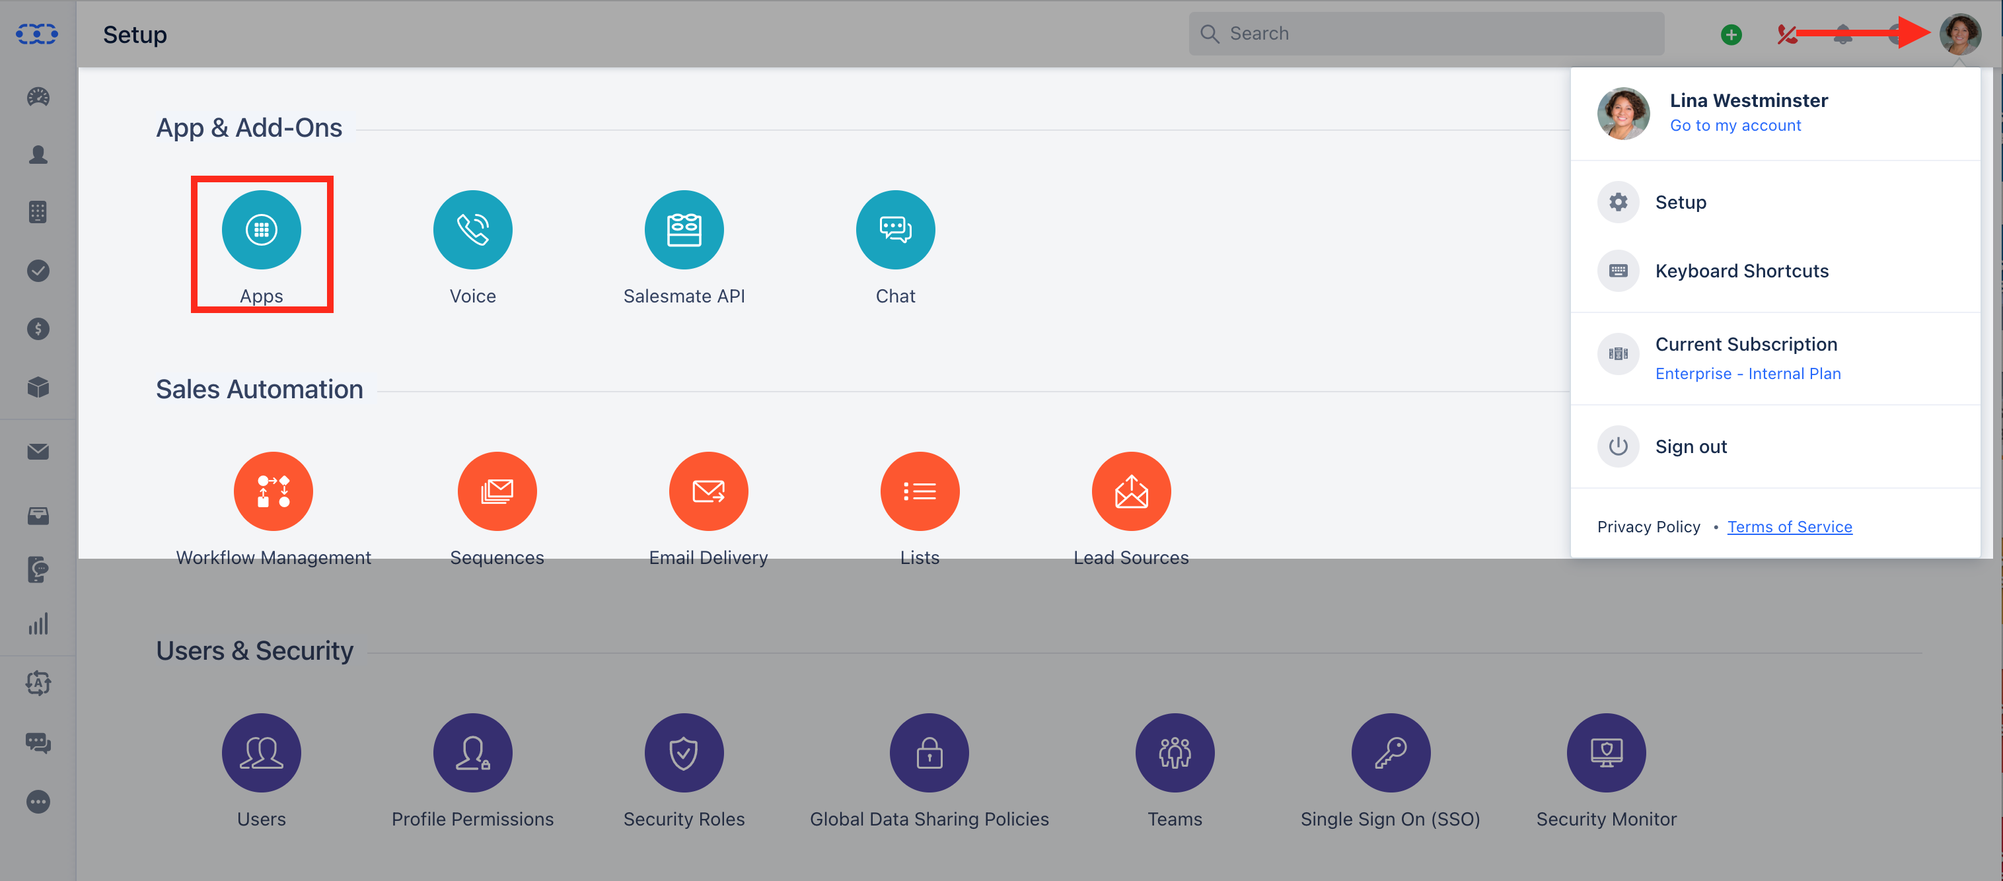The height and width of the screenshot is (881, 2003).
Task: Open chat bubbles icon in sidebar
Action: point(38,744)
